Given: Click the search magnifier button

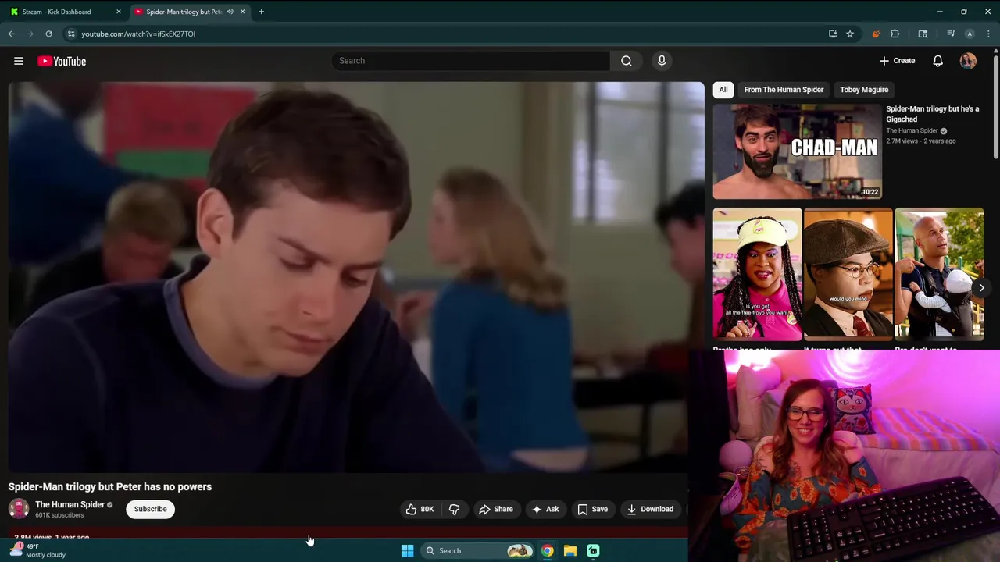Looking at the screenshot, I should pos(626,61).
